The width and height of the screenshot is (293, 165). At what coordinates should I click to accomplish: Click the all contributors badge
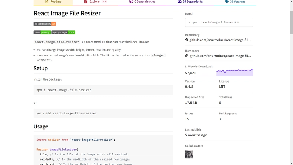[44, 24]
